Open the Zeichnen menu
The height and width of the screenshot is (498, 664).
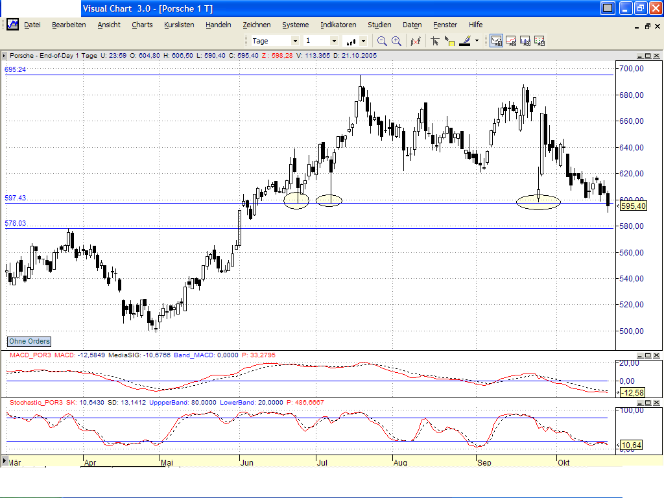256,25
